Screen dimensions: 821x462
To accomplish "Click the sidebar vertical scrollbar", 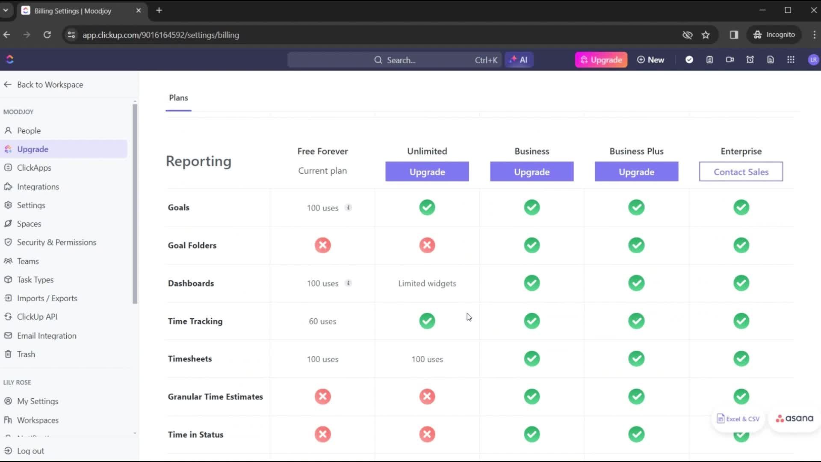I will 135,203.
